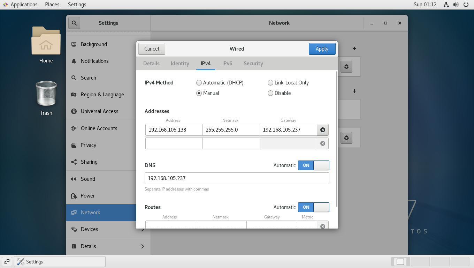Viewport: 474px width, 268px height.
Task: Open the Applications menu
Action: 20,5
